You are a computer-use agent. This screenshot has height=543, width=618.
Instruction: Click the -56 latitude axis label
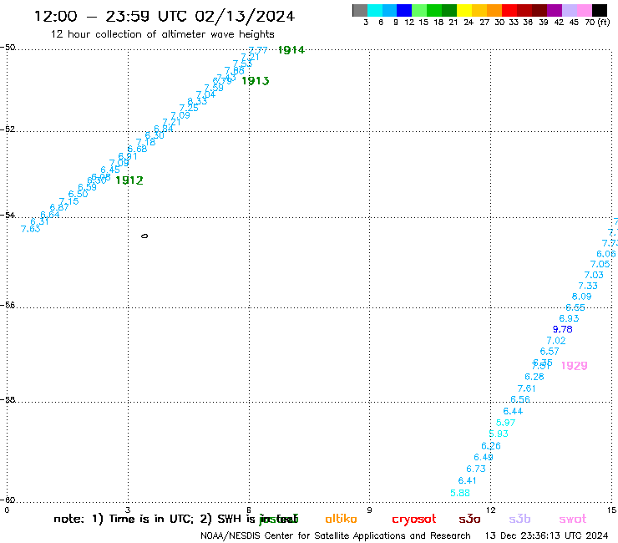8,305
